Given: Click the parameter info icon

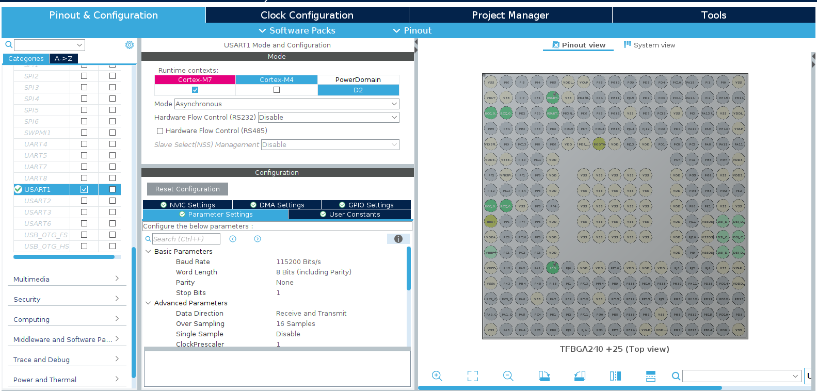Looking at the screenshot, I should [x=398, y=239].
